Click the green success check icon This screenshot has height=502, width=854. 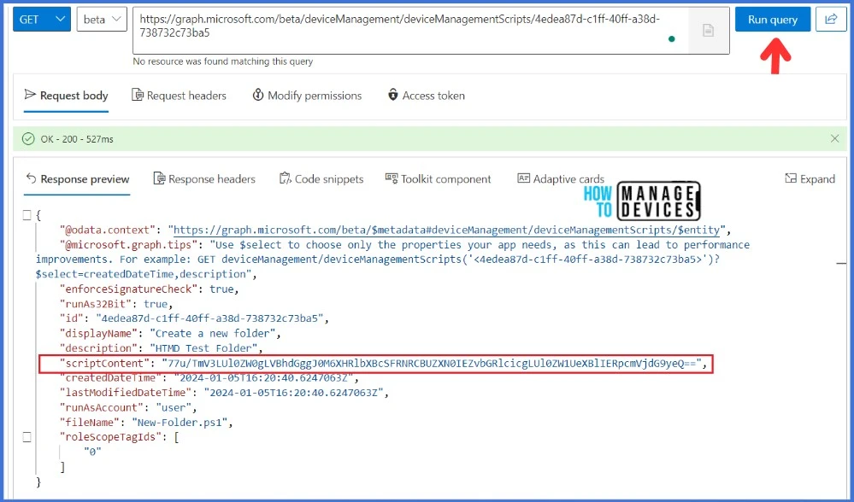pyautogui.click(x=28, y=139)
